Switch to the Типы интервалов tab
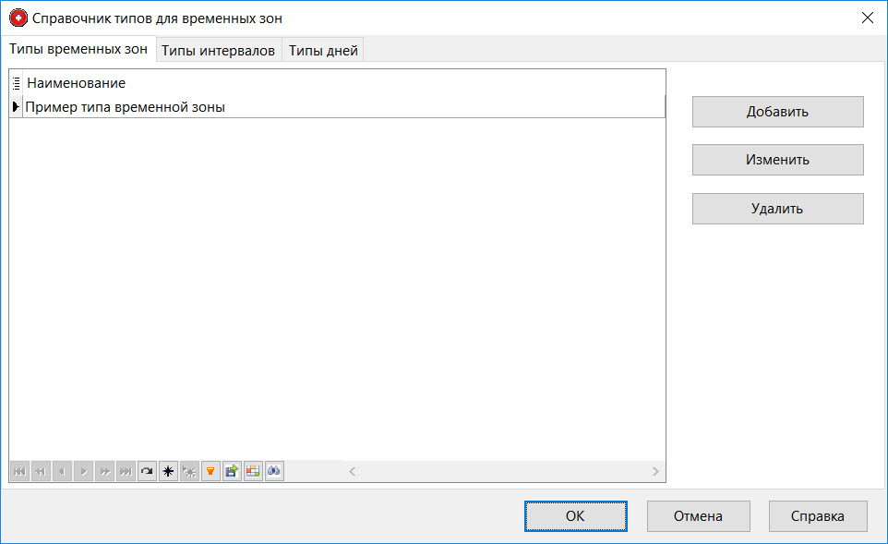This screenshot has width=888, height=544. click(x=218, y=51)
